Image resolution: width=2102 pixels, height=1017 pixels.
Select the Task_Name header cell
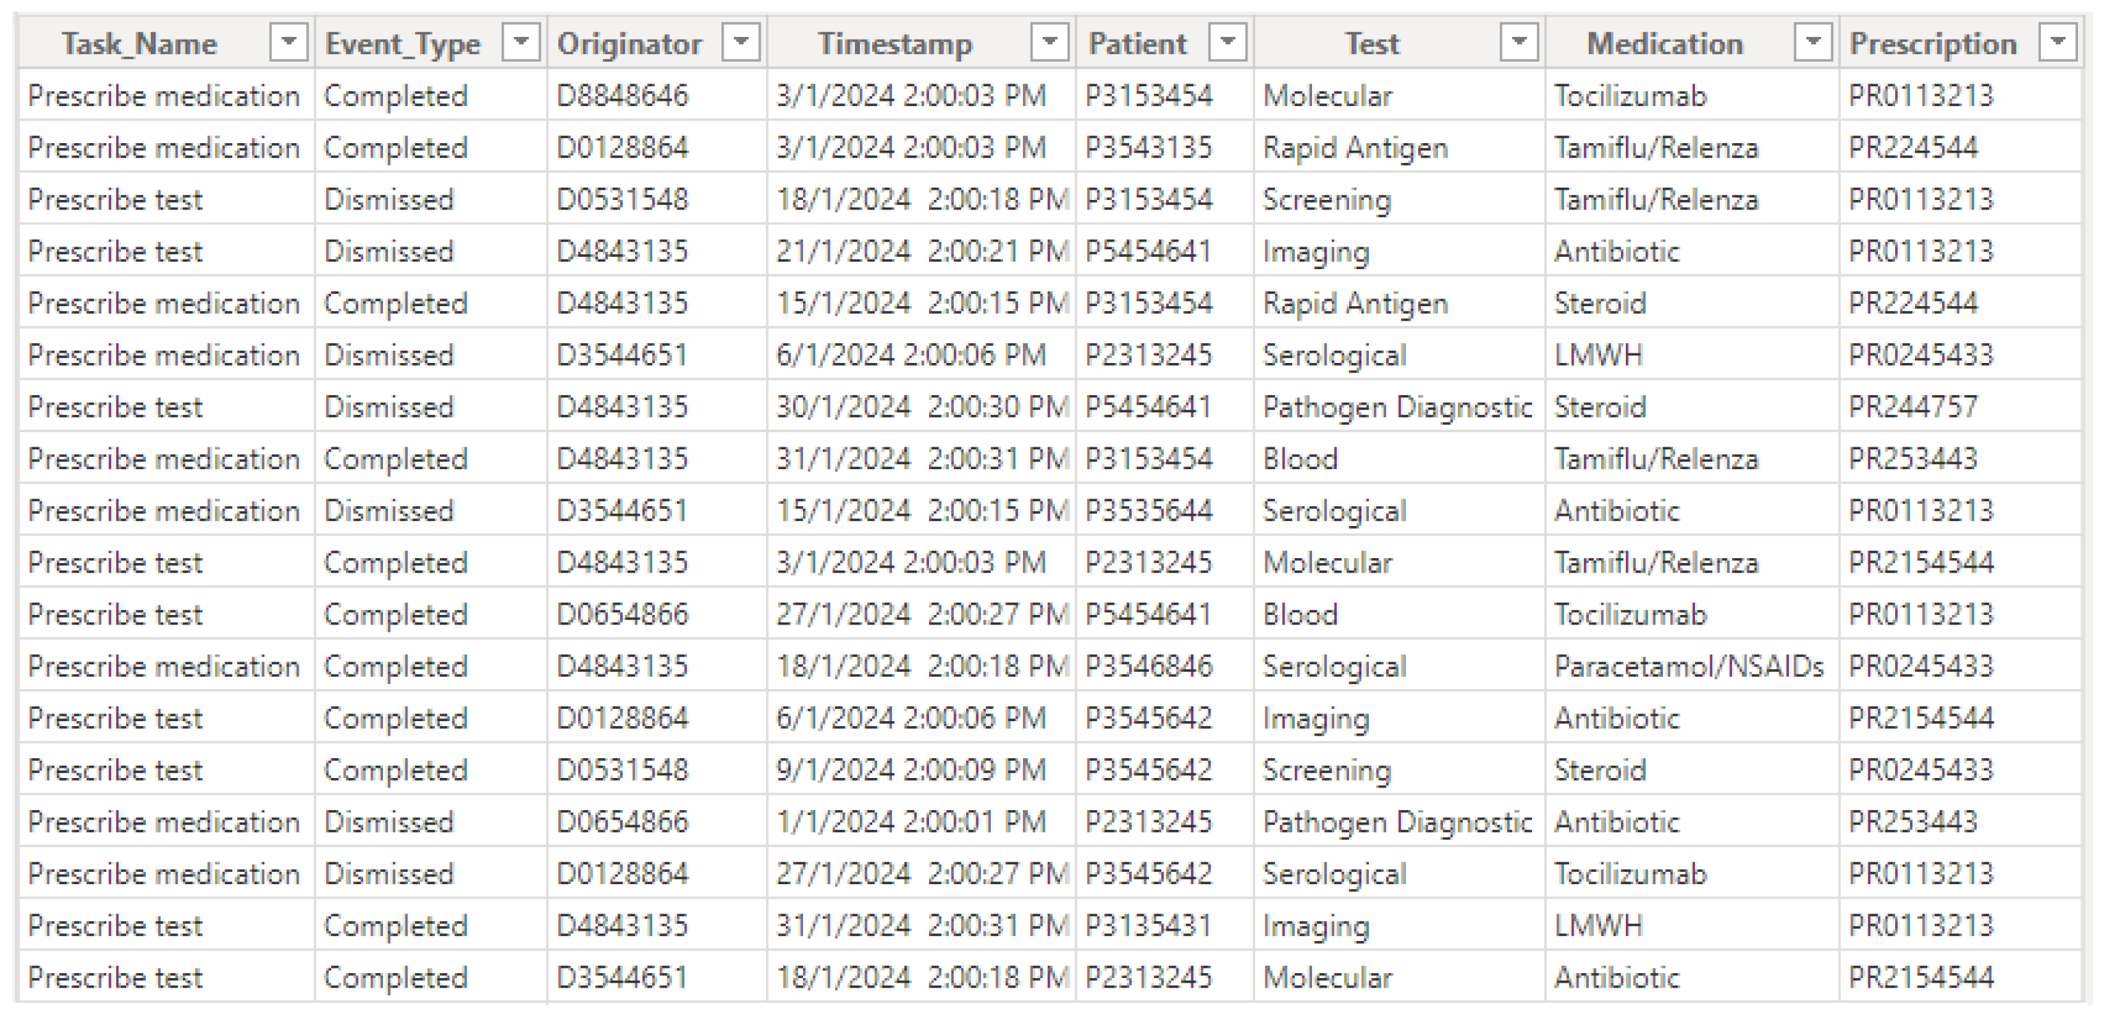(x=140, y=43)
